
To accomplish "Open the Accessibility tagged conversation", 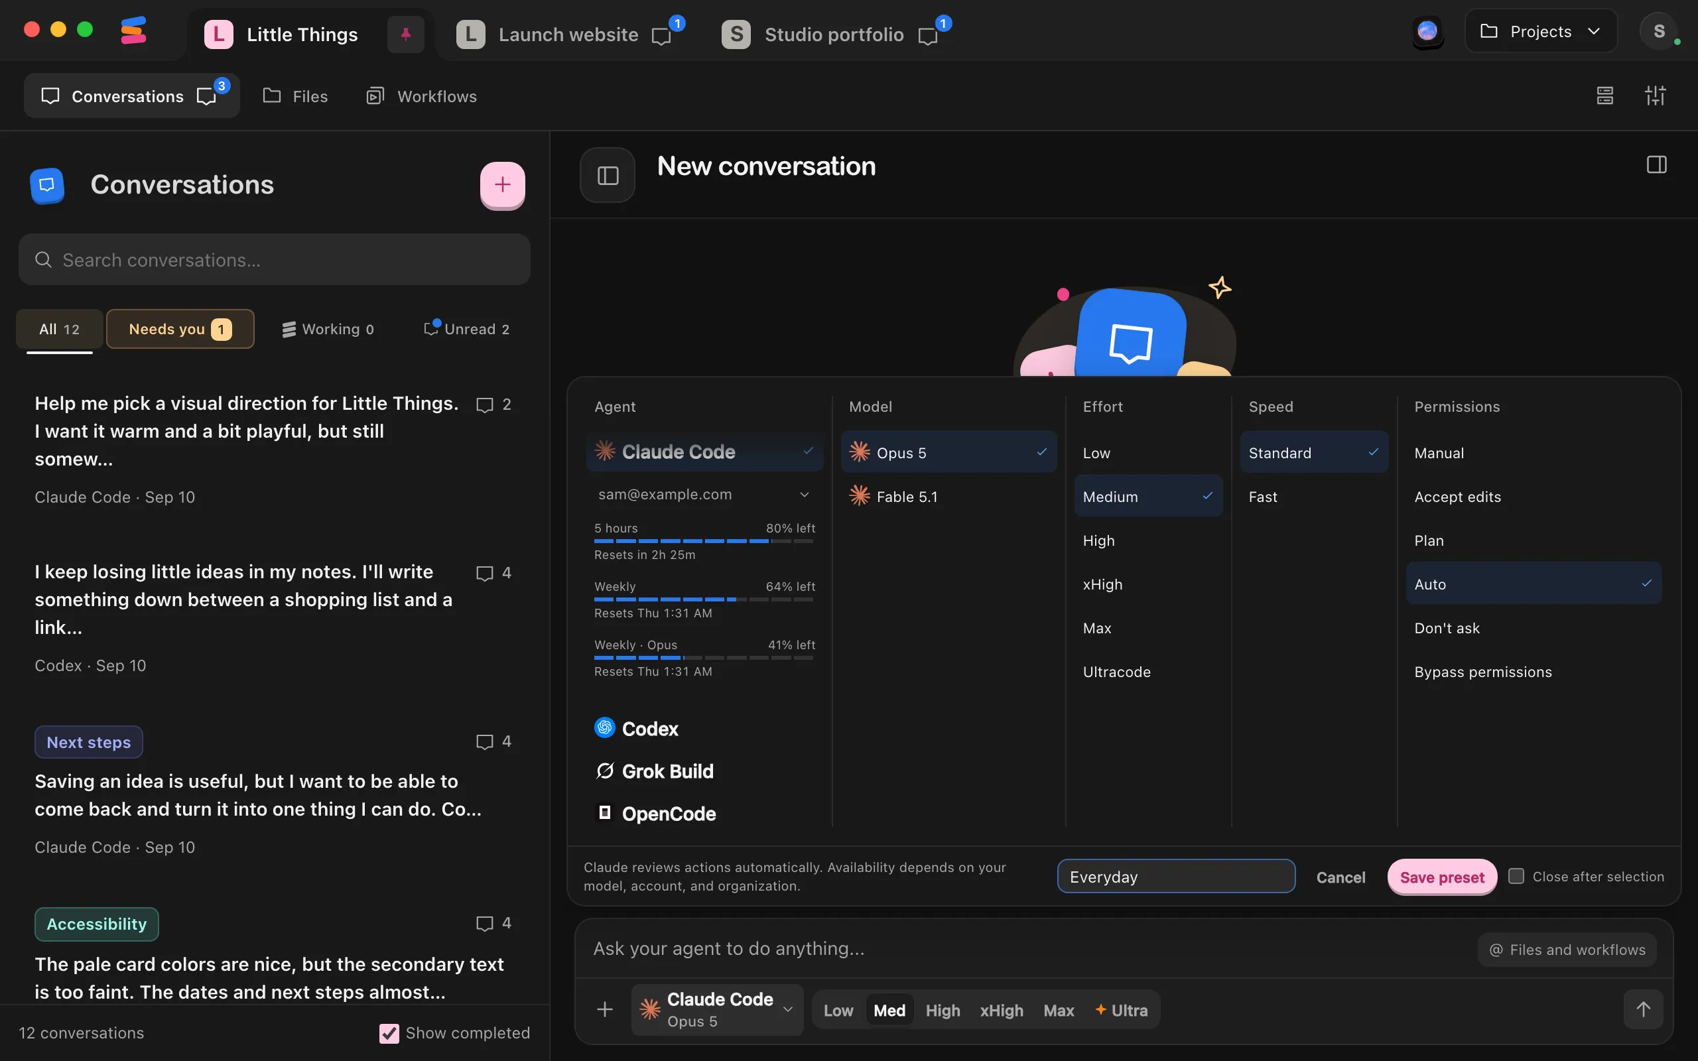I will point(275,954).
